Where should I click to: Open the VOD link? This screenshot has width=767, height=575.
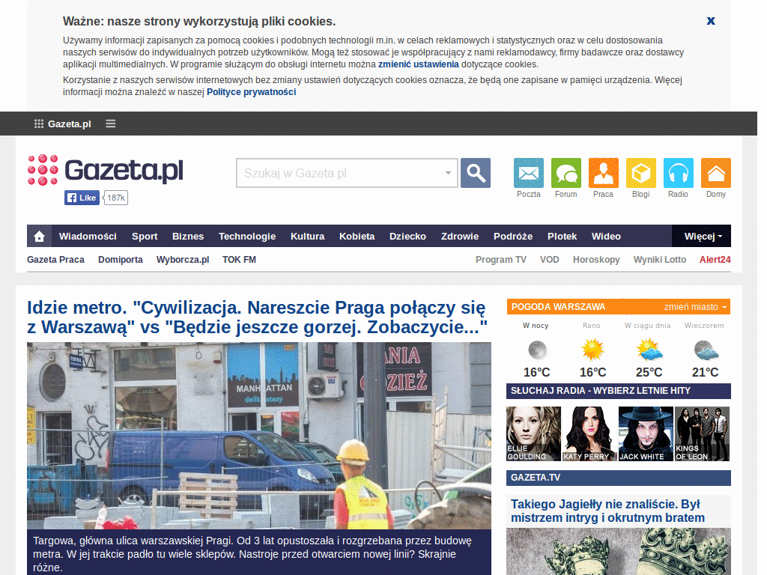click(x=549, y=260)
